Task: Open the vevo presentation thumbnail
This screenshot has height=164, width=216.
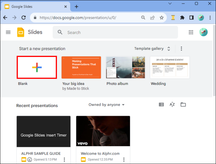Action: 103,131
